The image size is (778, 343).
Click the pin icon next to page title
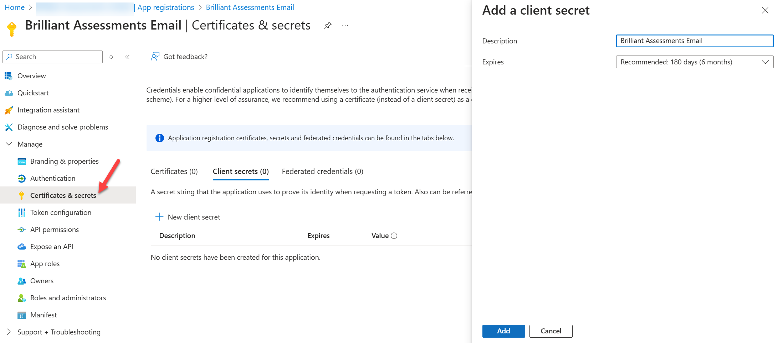(x=328, y=26)
